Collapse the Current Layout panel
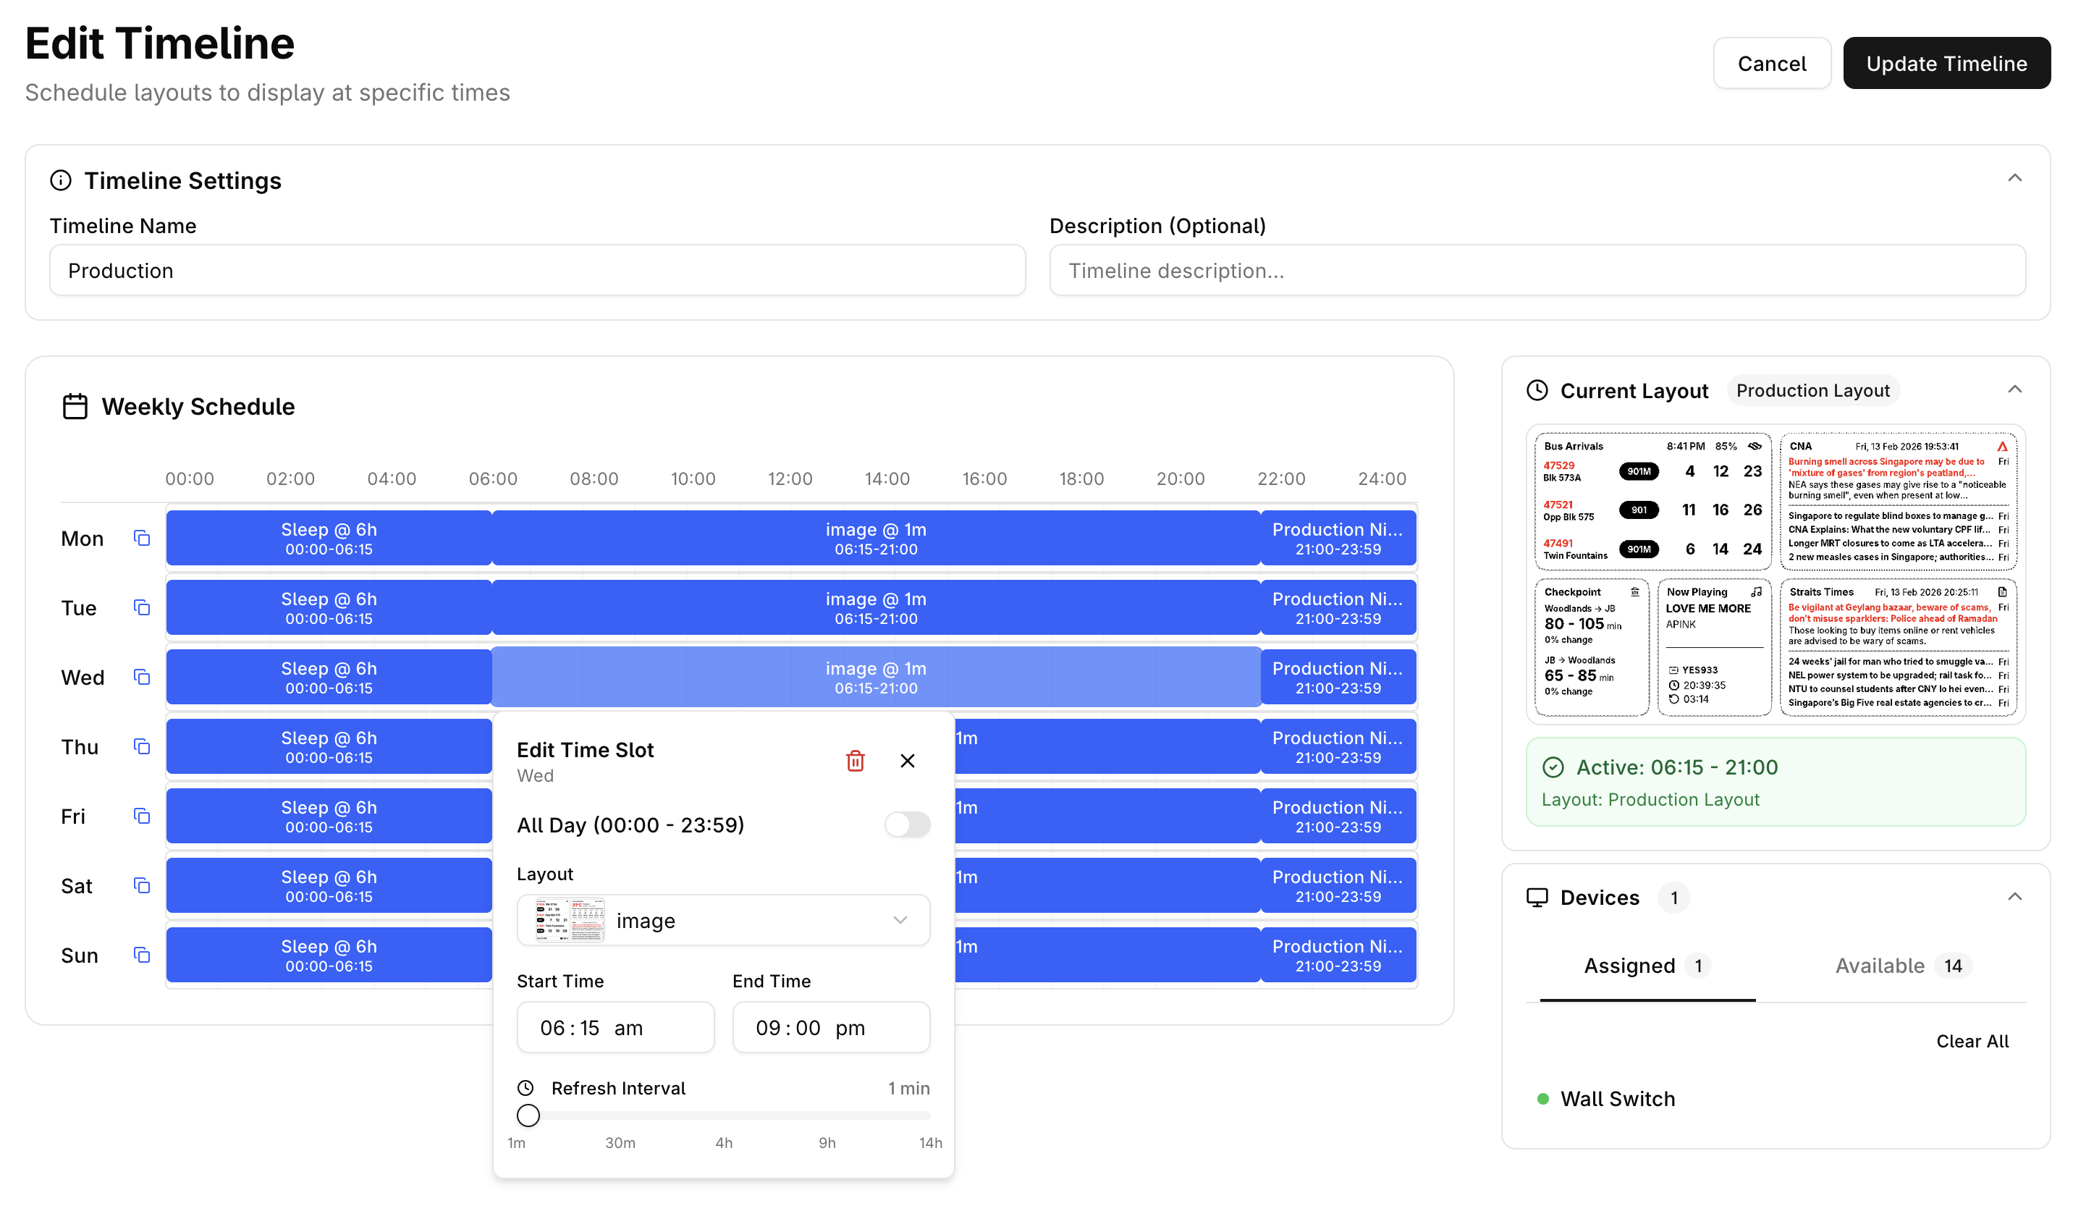Image resolution: width=2073 pixels, height=1219 pixels. click(x=2014, y=390)
